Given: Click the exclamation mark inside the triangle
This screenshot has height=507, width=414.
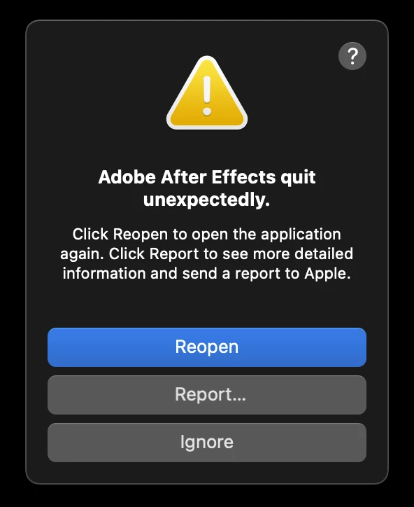Looking at the screenshot, I should click(x=207, y=96).
